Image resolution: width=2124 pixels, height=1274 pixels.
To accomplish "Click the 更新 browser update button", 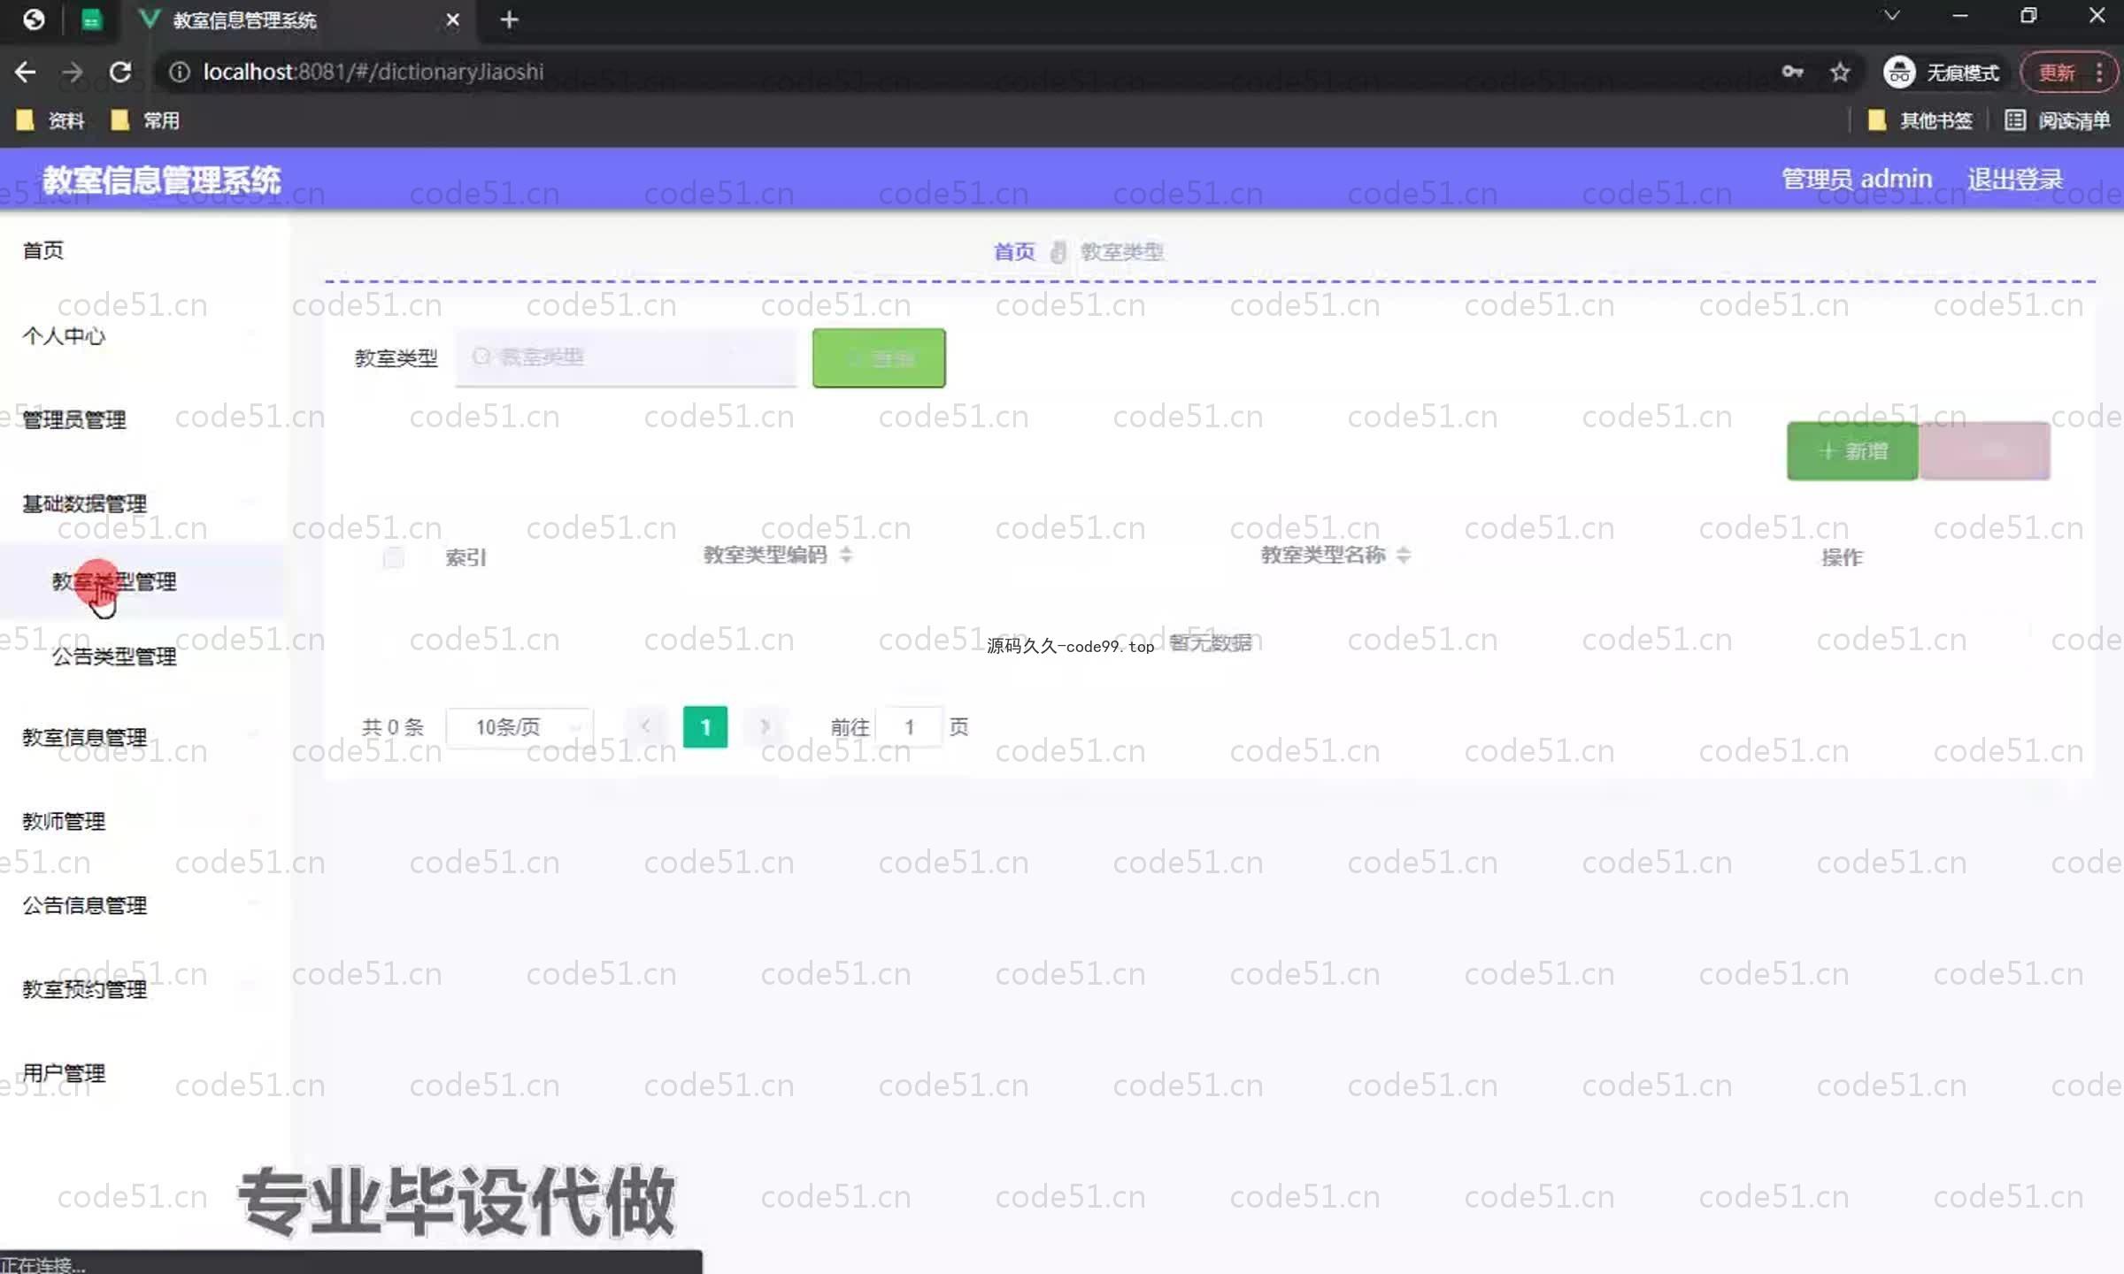I will click(x=2057, y=72).
